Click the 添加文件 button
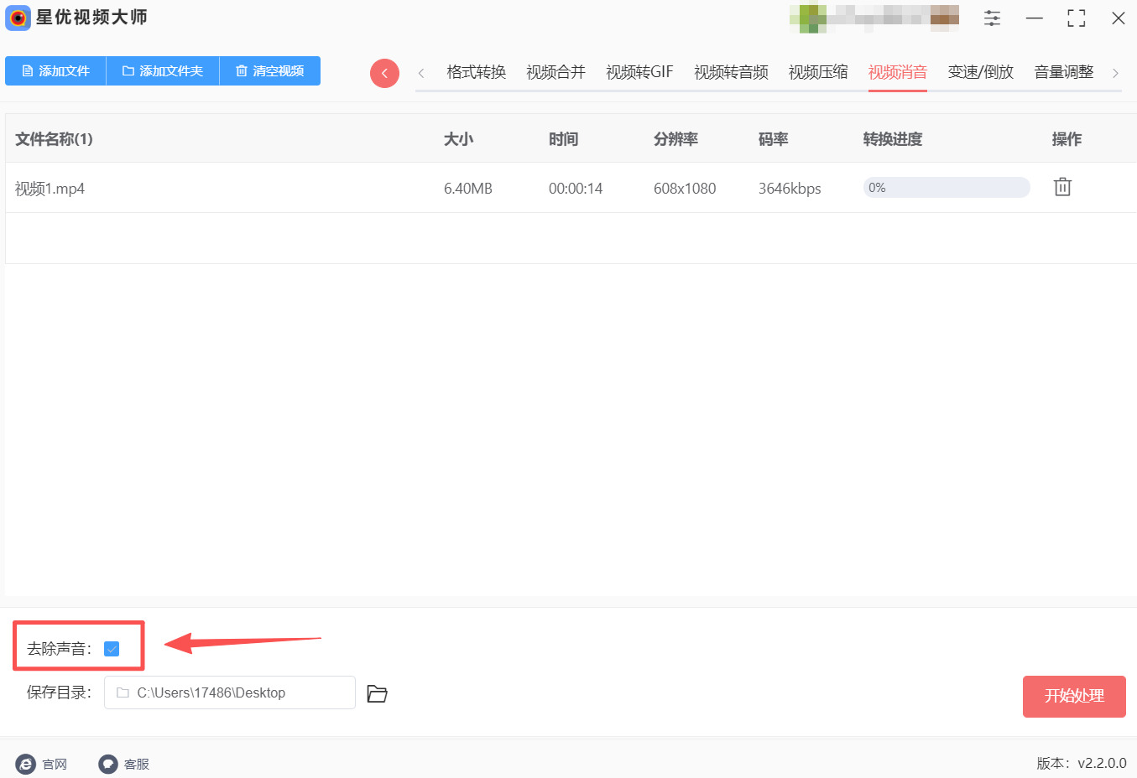The image size is (1137, 778). pos(55,71)
